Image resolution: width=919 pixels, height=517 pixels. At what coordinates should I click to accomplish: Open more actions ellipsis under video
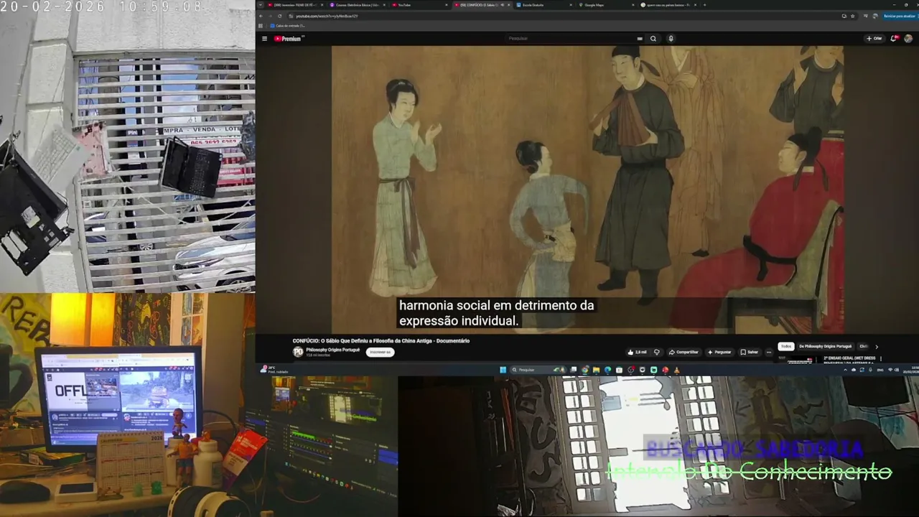click(769, 352)
